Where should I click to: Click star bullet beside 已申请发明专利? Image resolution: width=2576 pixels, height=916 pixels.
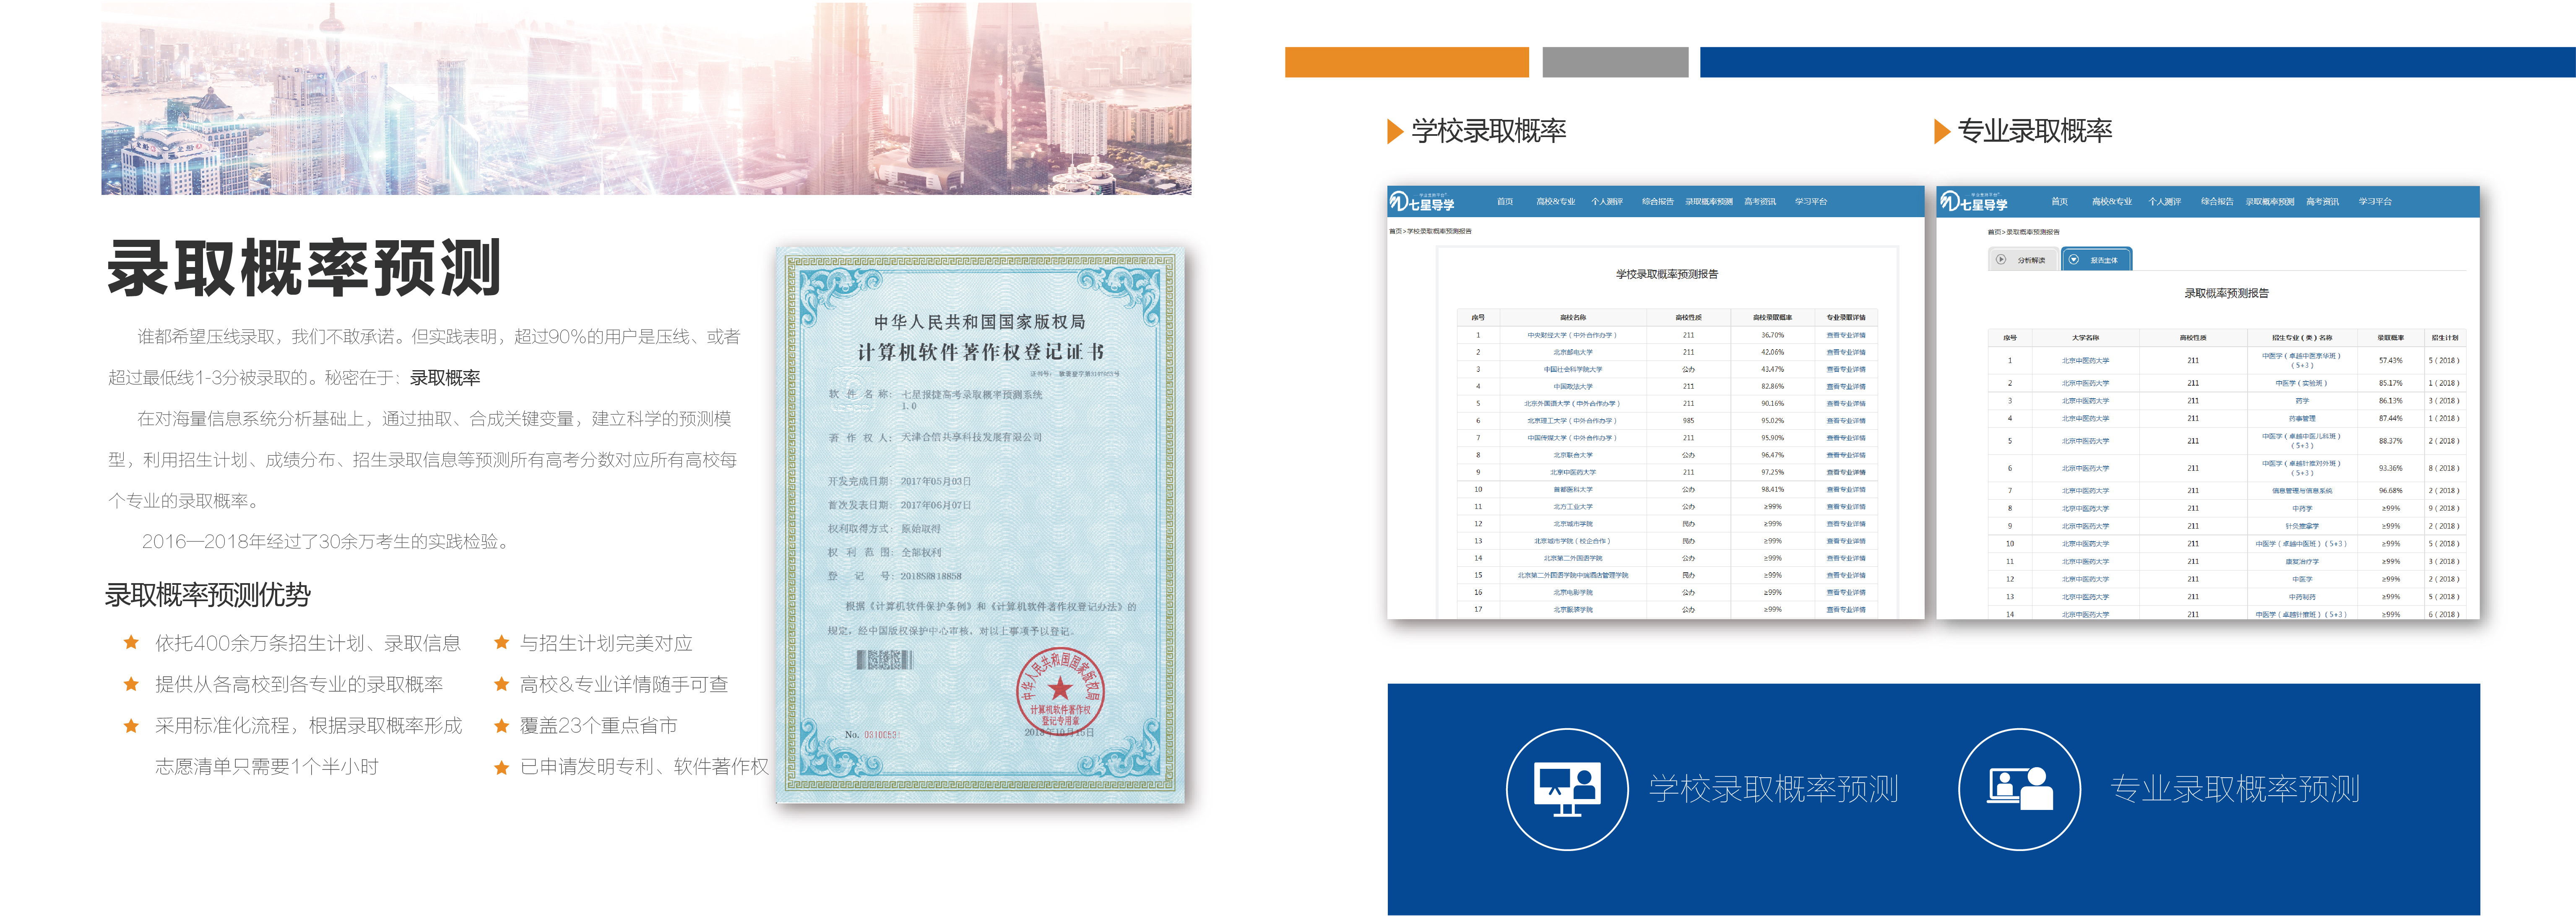502,767
